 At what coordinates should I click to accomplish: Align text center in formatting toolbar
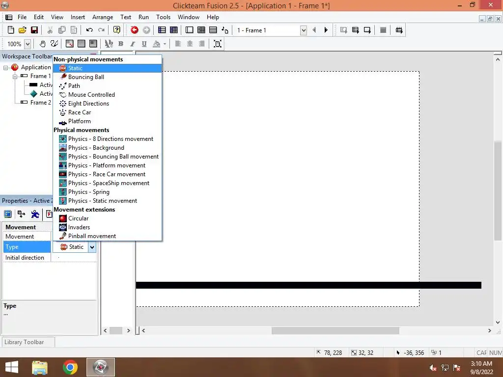tap(190, 44)
